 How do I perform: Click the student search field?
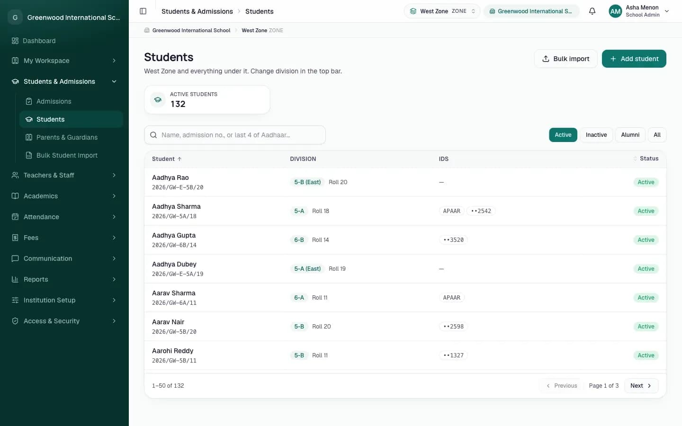(x=235, y=135)
